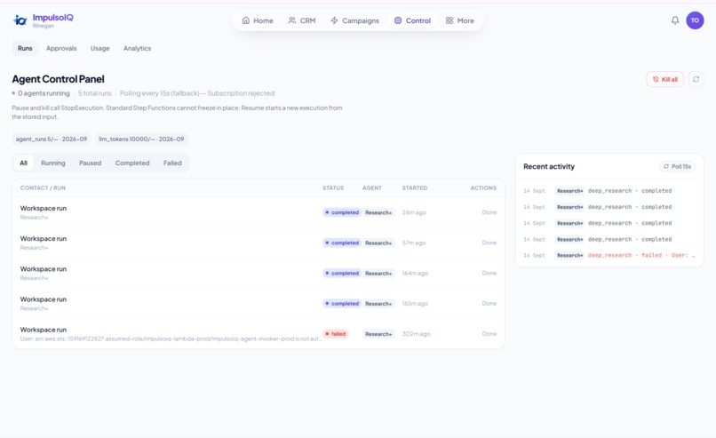Open the Analytics sub-tab
716x438 pixels.
(137, 48)
